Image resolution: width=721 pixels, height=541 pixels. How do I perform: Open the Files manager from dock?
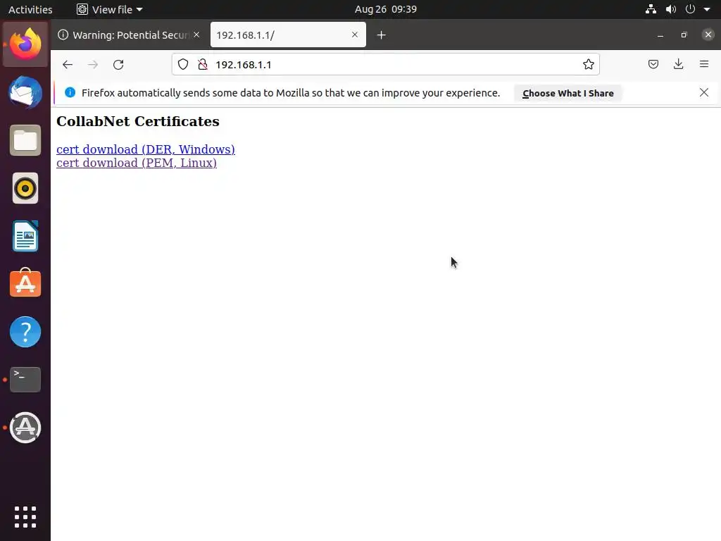coord(25,140)
